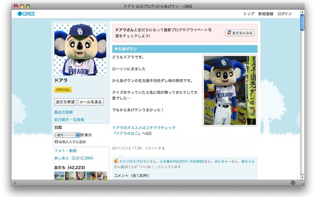The width and height of the screenshot is (316, 197).
Task: Click the お気に入りに追加 icon link
Action: [x=70, y=142]
